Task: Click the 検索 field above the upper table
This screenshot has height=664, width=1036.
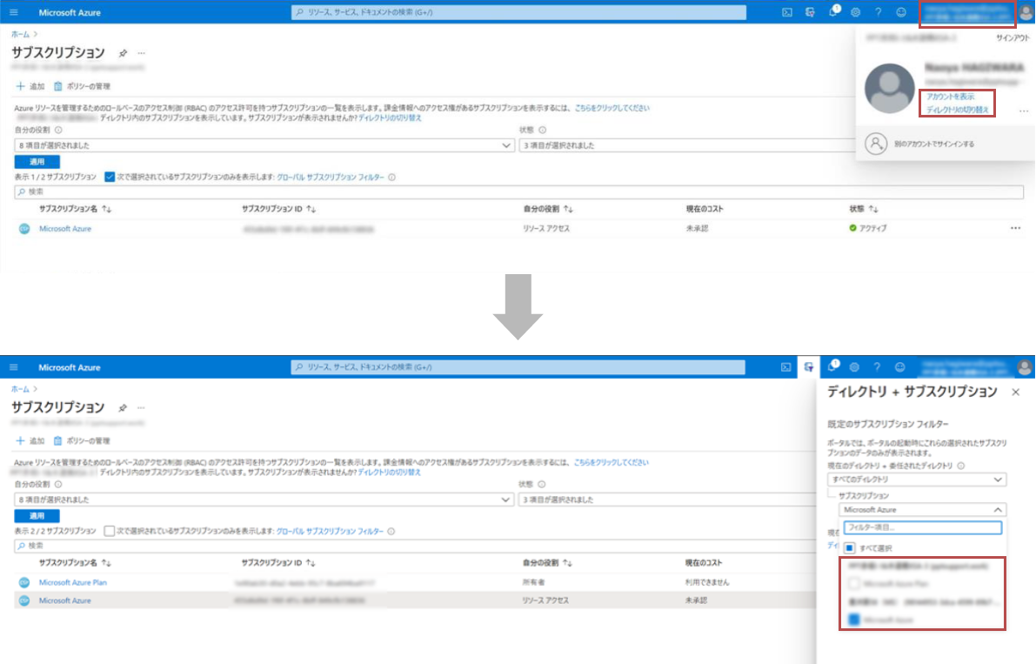Action: pyautogui.click(x=518, y=192)
